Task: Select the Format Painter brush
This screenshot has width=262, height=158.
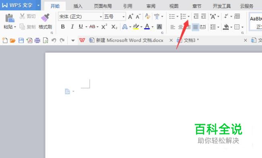Action: [x=45, y=18]
